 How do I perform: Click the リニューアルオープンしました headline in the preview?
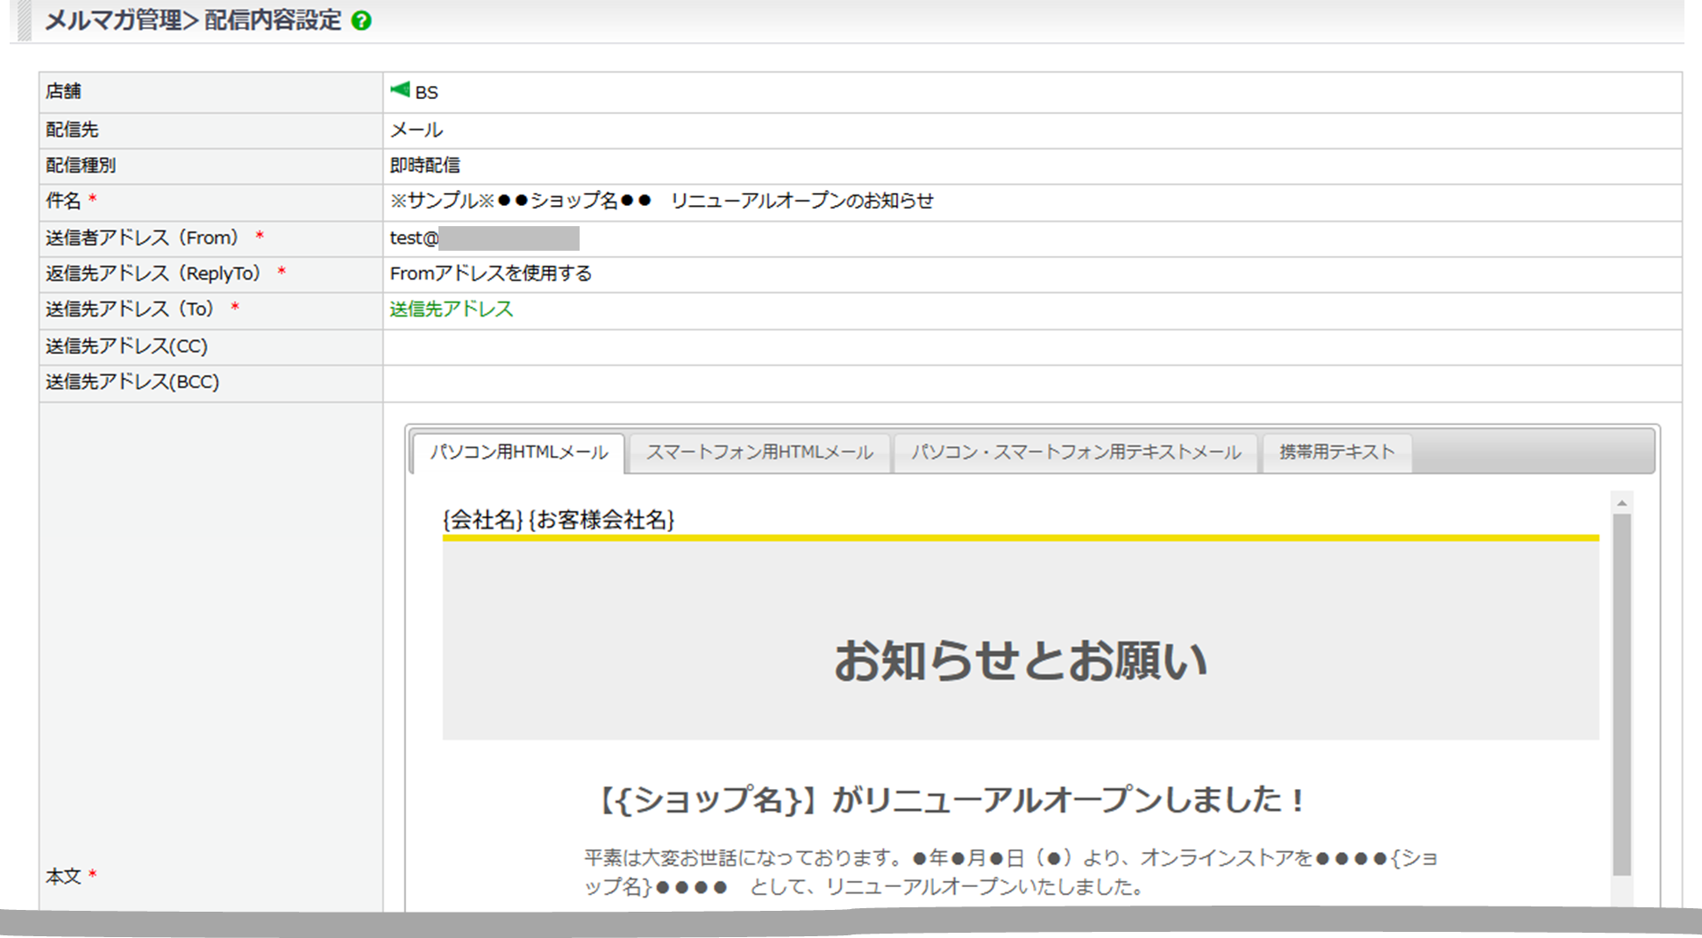[x=951, y=799]
